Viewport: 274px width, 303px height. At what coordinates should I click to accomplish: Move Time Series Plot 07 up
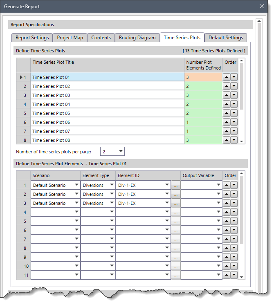coord(227,131)
